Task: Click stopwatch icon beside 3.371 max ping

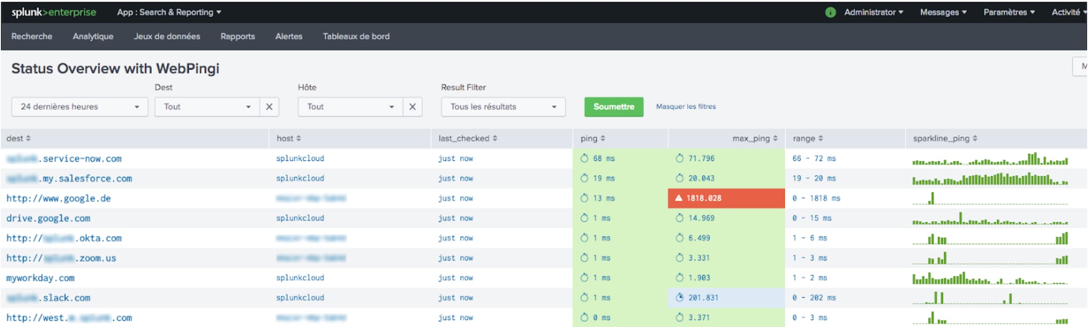Action: [x=679, y=317]
